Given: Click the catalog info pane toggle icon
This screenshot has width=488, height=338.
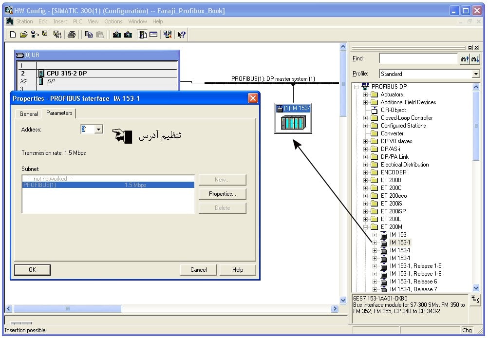Looking at the screenshot, I should coord(475,300).
